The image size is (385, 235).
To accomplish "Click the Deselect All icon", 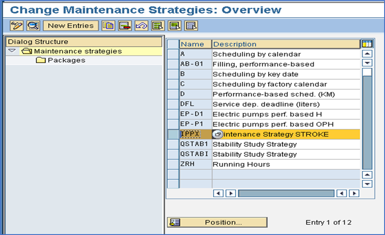I will click(x=191, y=26).
